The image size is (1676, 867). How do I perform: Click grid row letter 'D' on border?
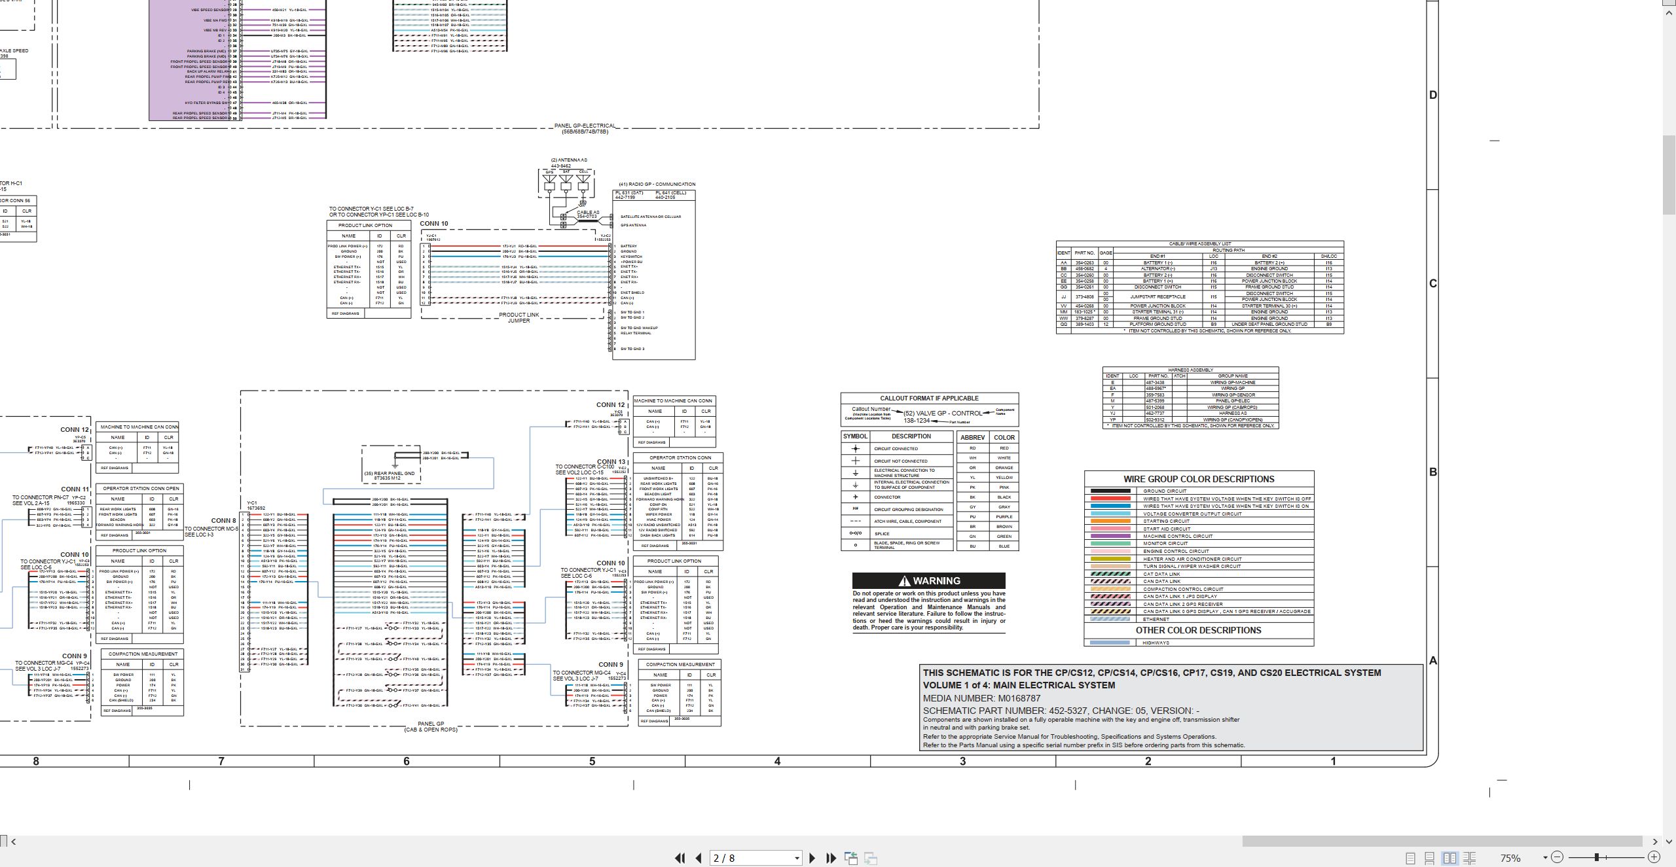1432,95
